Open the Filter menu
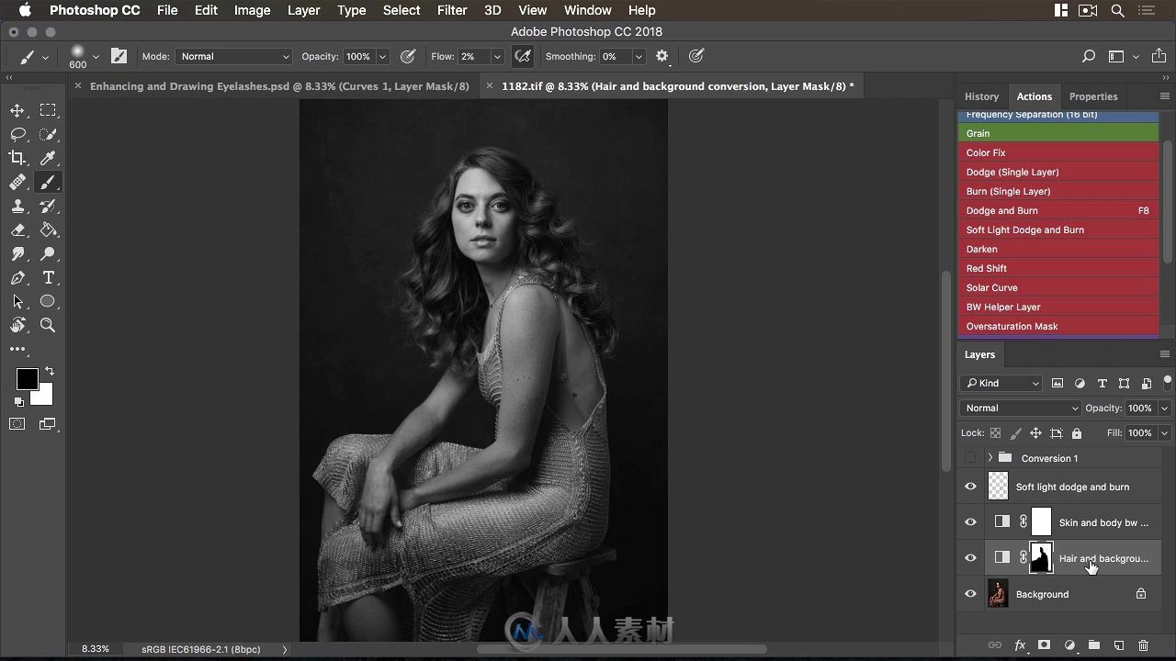 point(451,10)
